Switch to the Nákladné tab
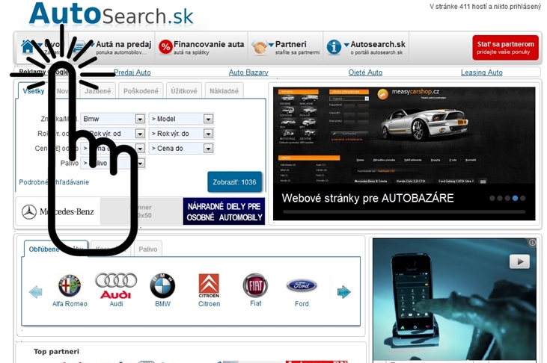The image size is (547, 363). [224, 91]
